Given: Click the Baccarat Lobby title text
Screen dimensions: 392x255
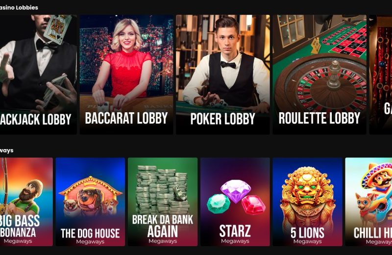Looking at the screenshot, I should pos(126,118).
